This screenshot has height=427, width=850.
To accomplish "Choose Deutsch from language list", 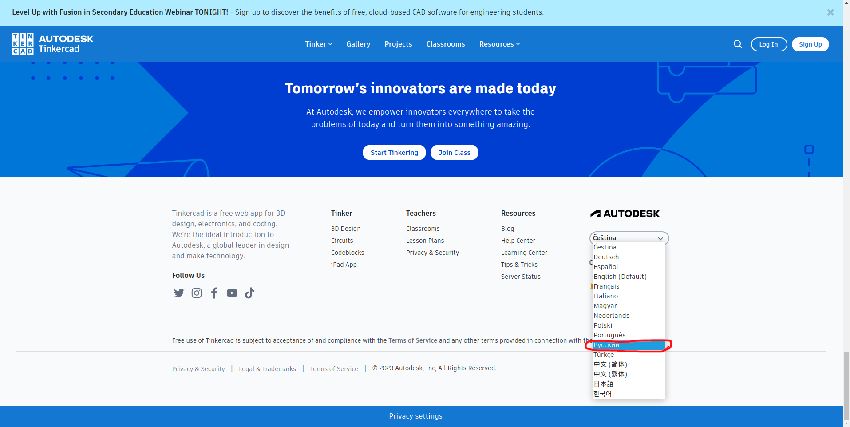I will click(x=629, y=257).
